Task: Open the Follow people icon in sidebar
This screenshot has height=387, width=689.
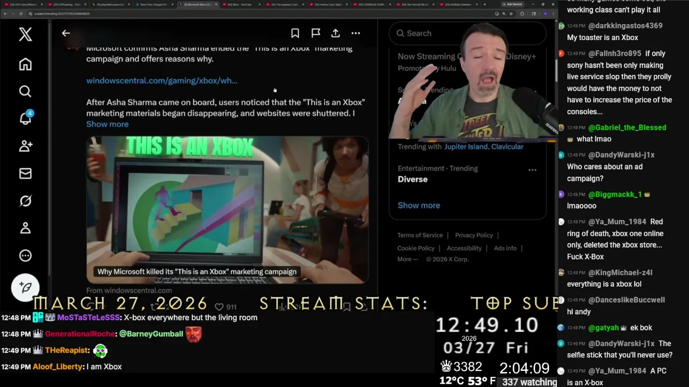Action: pyautogui.click(x=25, y=146)
